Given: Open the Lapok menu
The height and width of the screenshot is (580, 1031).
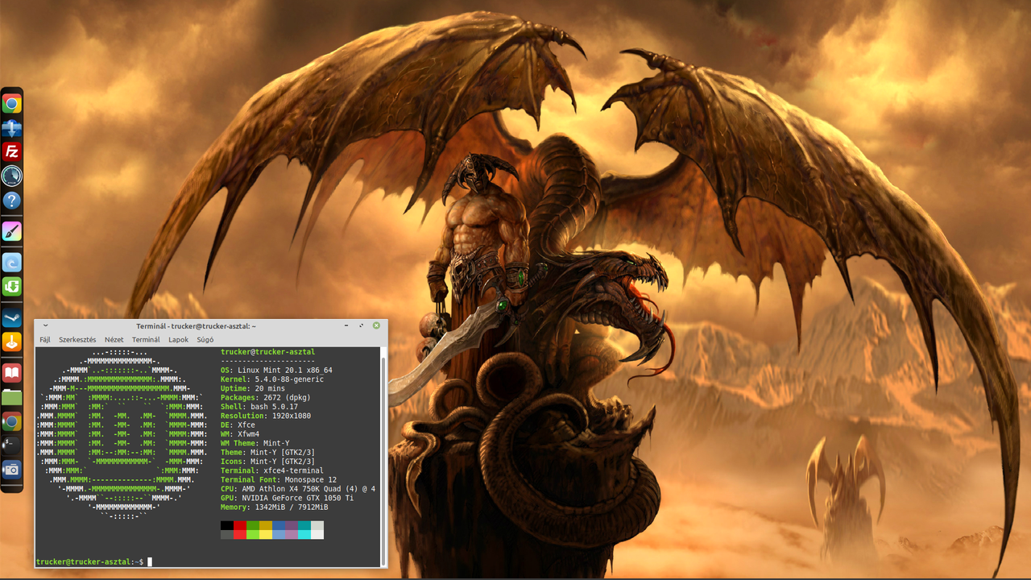Looking at the screenshot, I should [178, 340].
